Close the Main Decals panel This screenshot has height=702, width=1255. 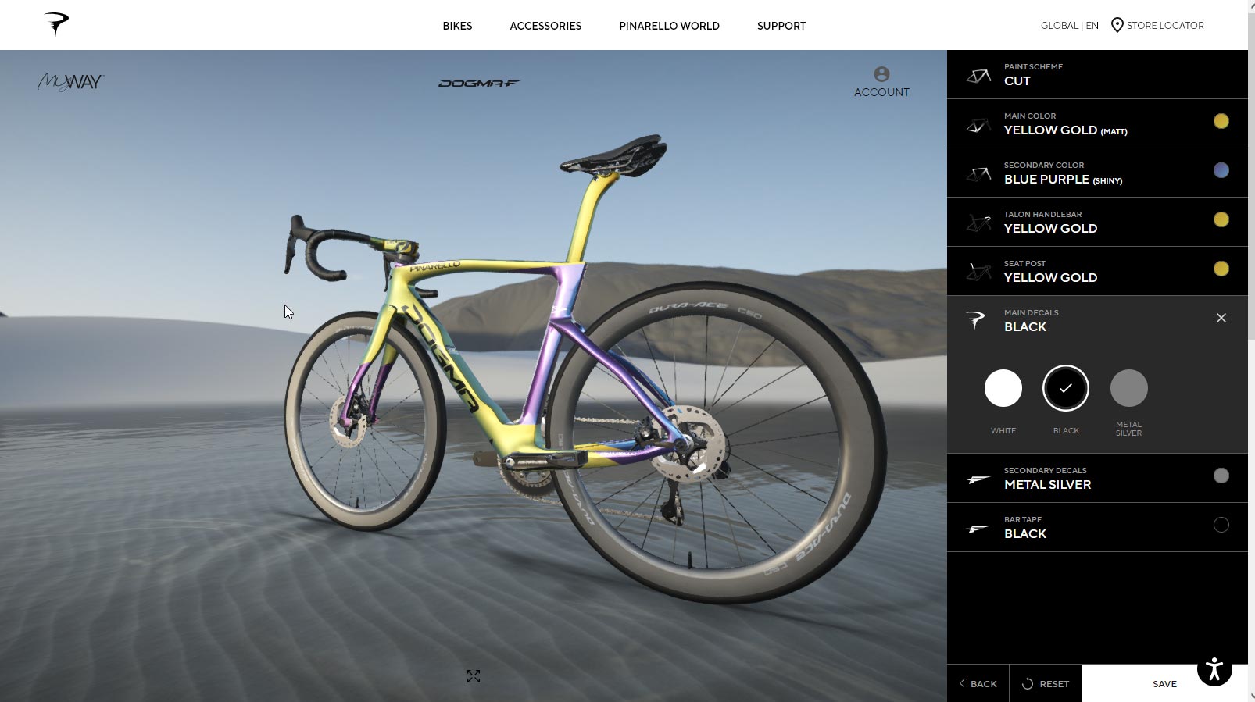point(1221,318)
